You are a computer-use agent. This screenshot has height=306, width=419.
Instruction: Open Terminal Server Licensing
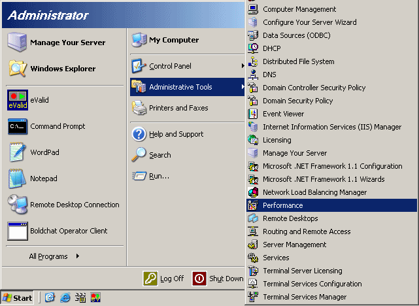tap(331, 271)
